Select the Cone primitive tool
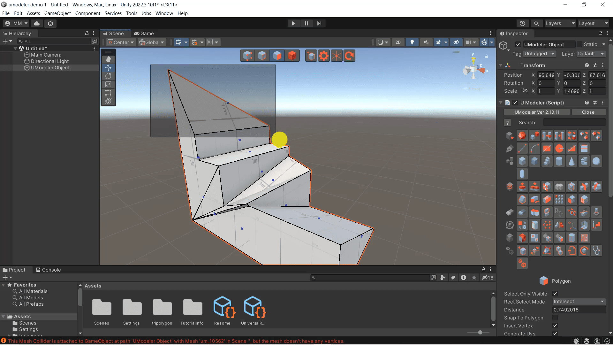613x345 pixels. point(571,161)
